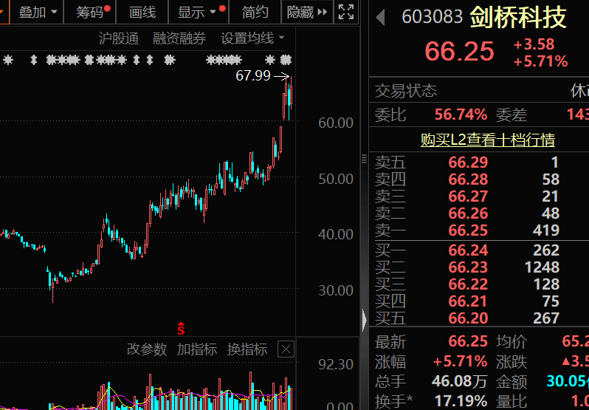Click 改参数 to edit indicator parameters
Viewport: 589px width, 410px height.
(x=147, y=349)
